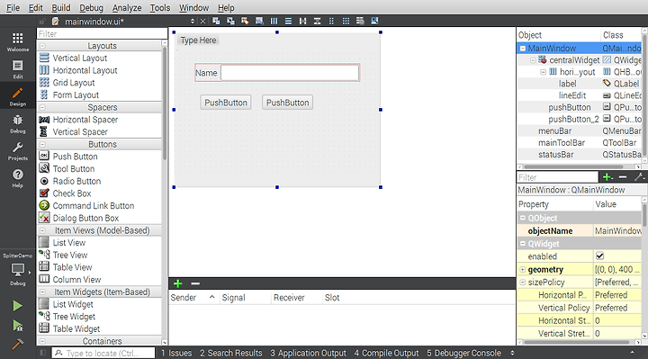Select Edit Widgets mode in toolbar
This screenshot has width=648, height=359.
coord(216,21)
